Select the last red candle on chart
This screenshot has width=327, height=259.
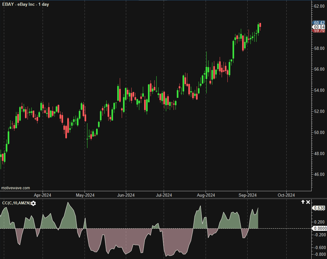pyautogui.click(x=260, y=25)
